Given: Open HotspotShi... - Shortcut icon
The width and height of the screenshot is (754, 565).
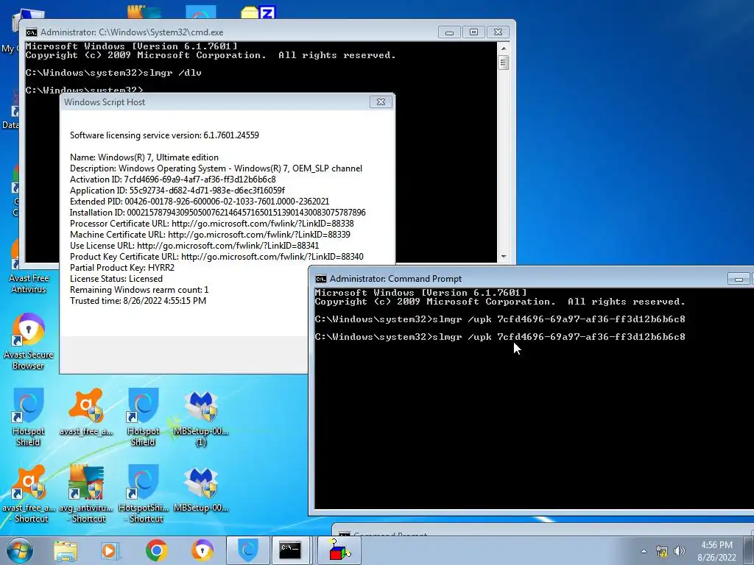Looking at the screenshot, I should (x=144, y=494).
